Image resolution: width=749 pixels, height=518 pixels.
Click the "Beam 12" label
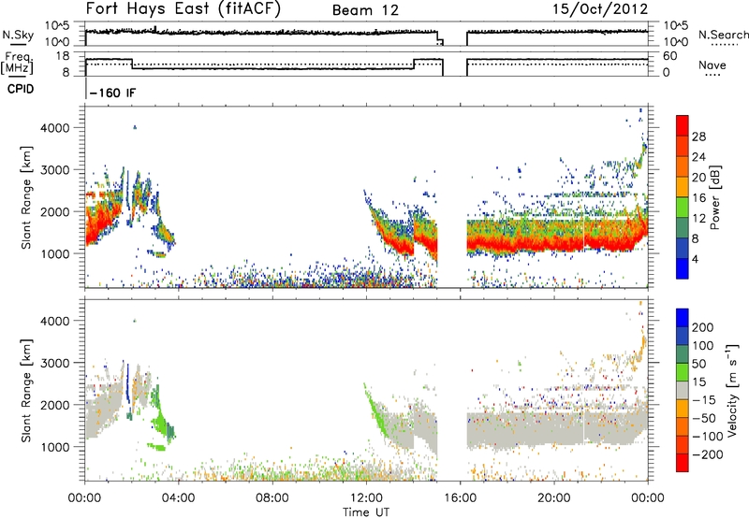(365, 10)
